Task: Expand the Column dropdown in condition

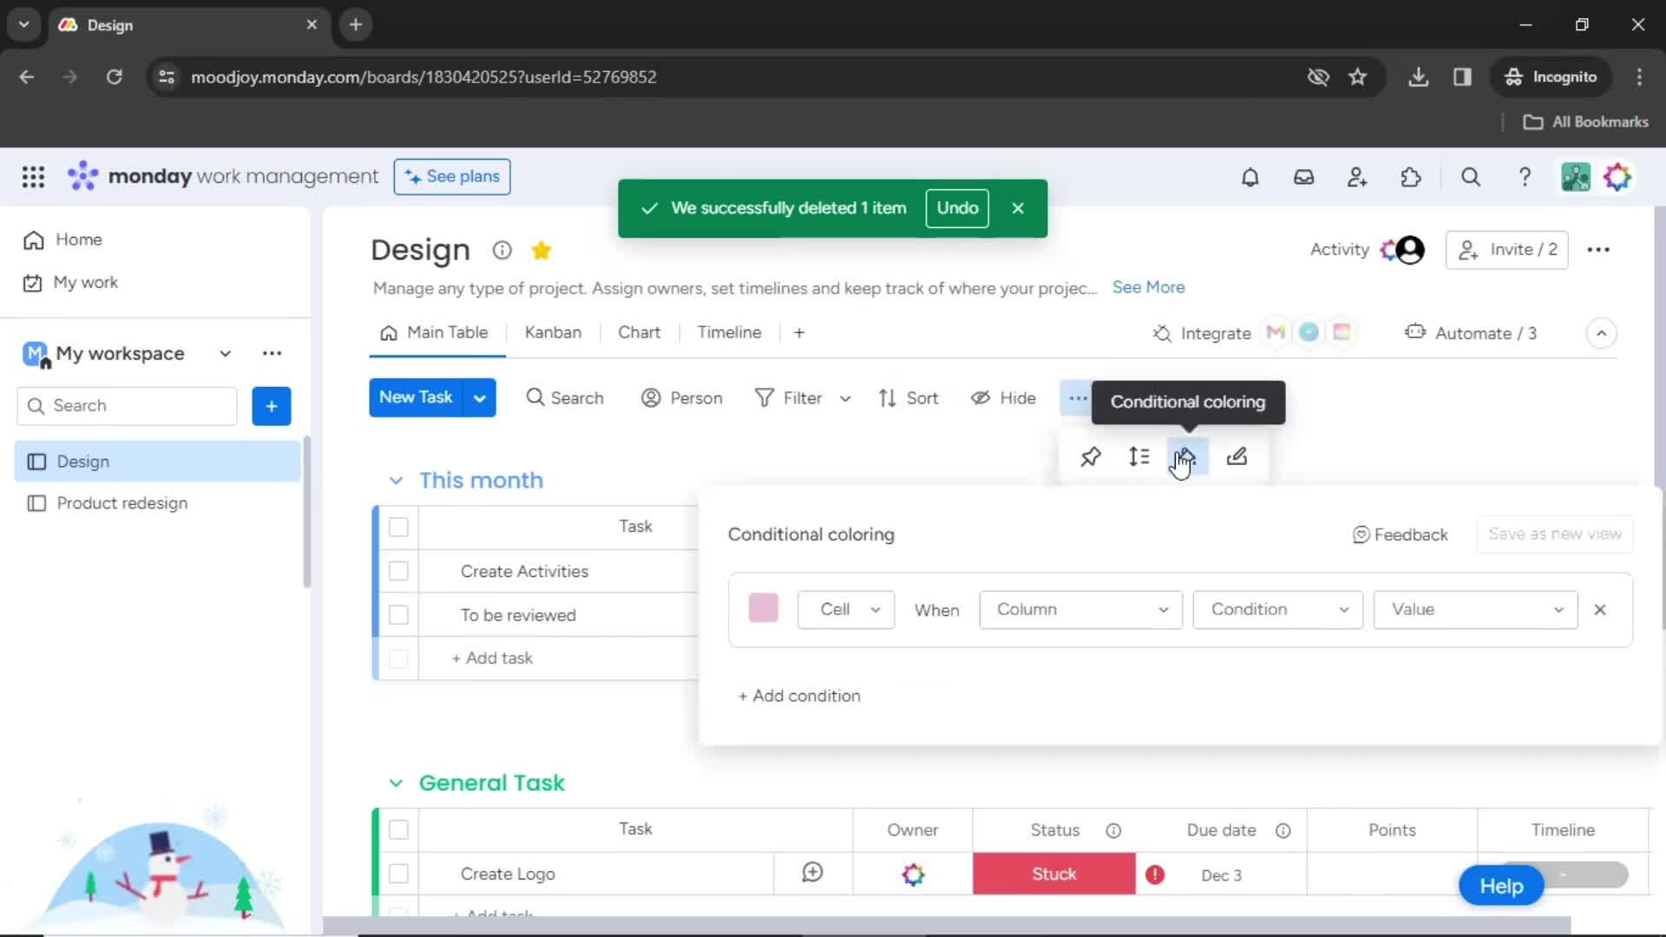Action: point(1079,609)
